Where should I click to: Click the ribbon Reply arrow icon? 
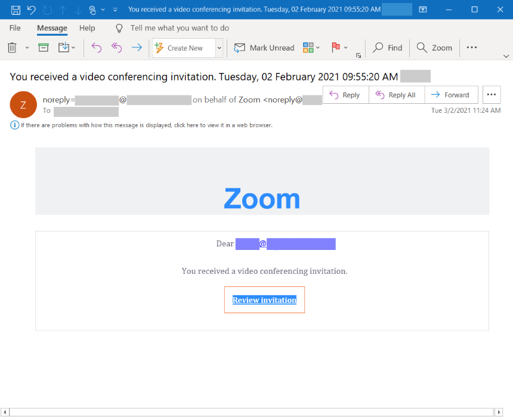click(x=97, y=48)
